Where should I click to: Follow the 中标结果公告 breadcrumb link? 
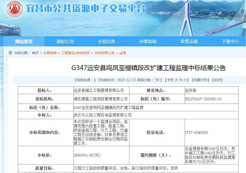104,53
